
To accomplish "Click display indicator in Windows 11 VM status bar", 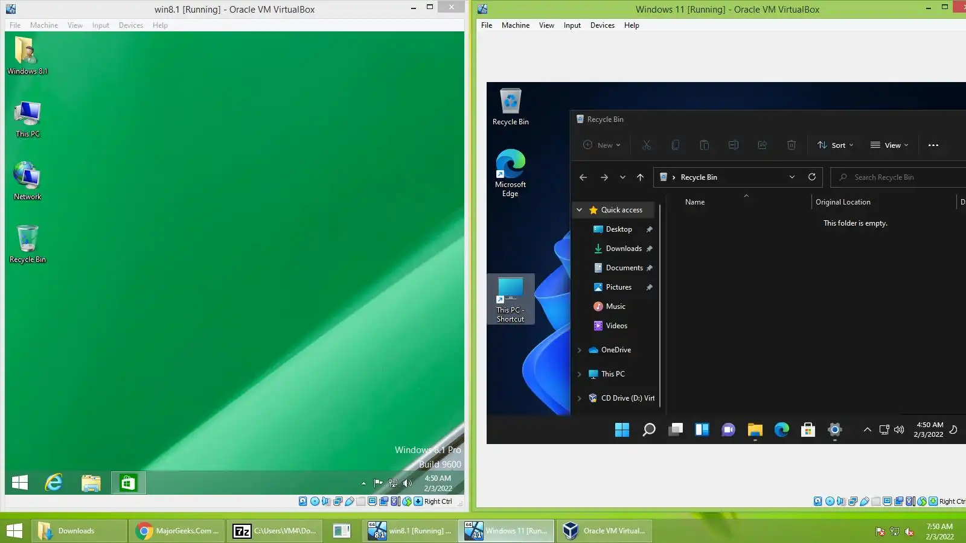I will (x=888, y=501).
